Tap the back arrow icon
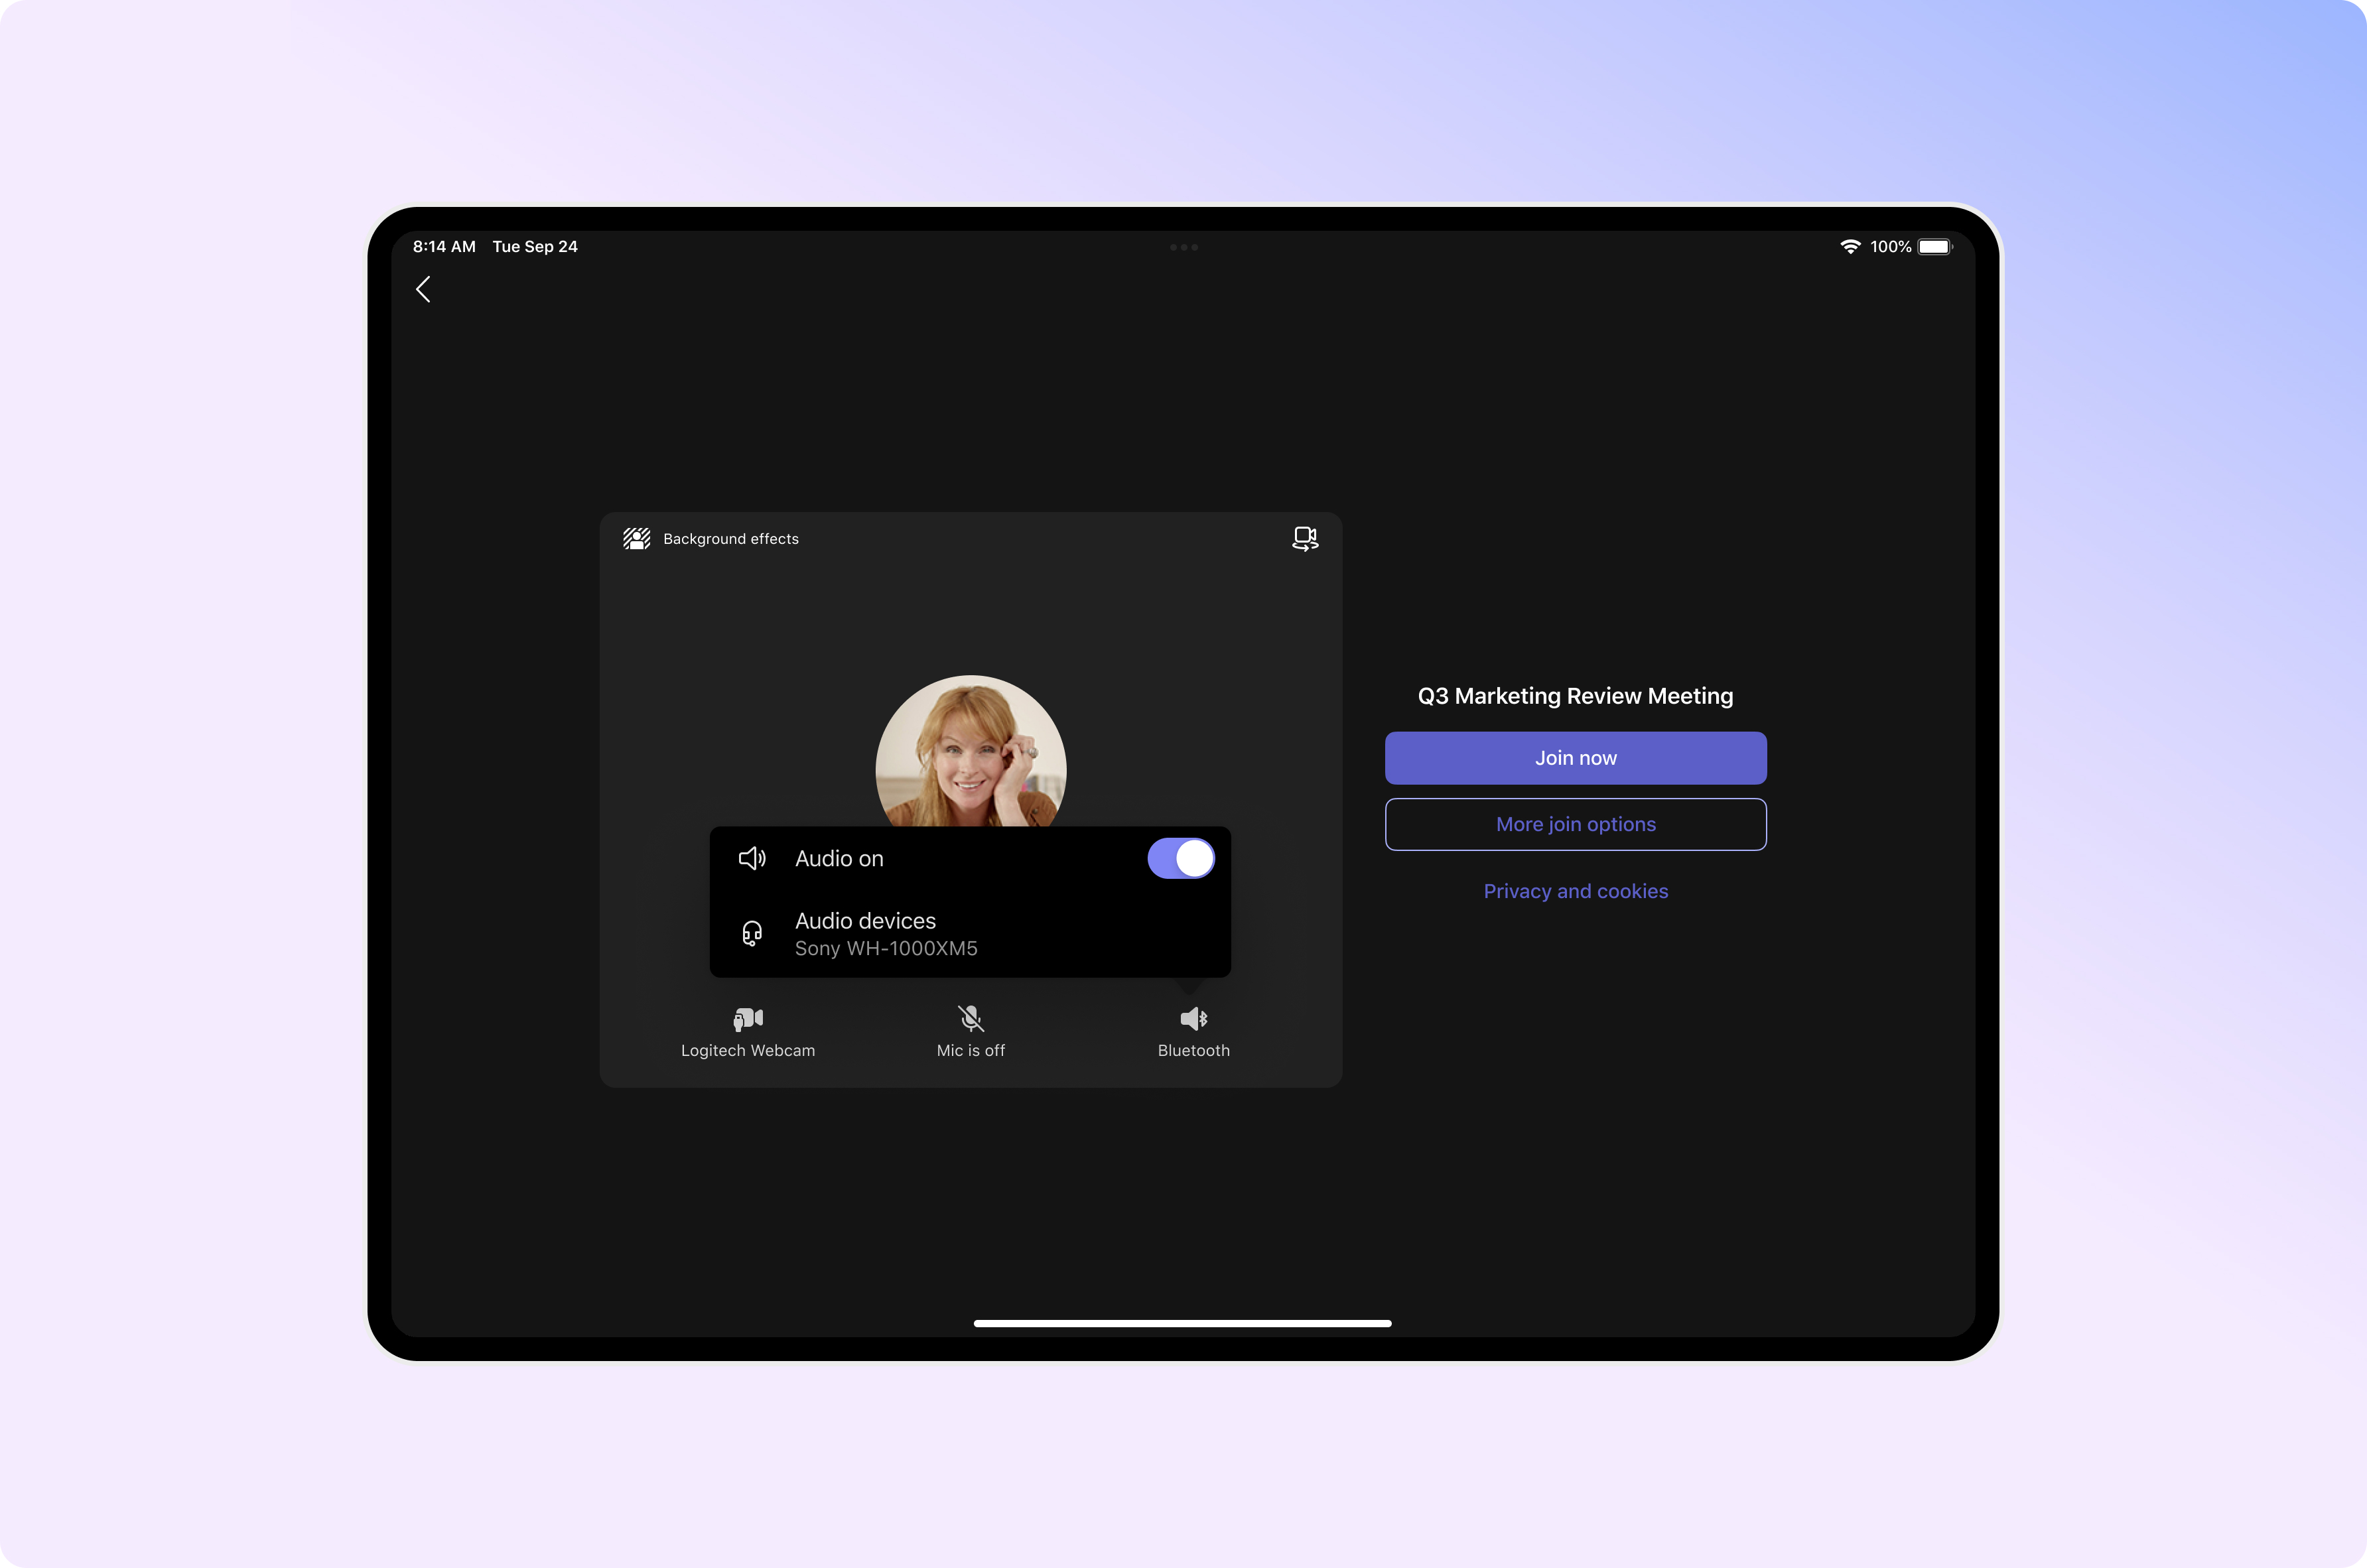Viewport: 2367px width, 1568px height. [x=423, y=289]
